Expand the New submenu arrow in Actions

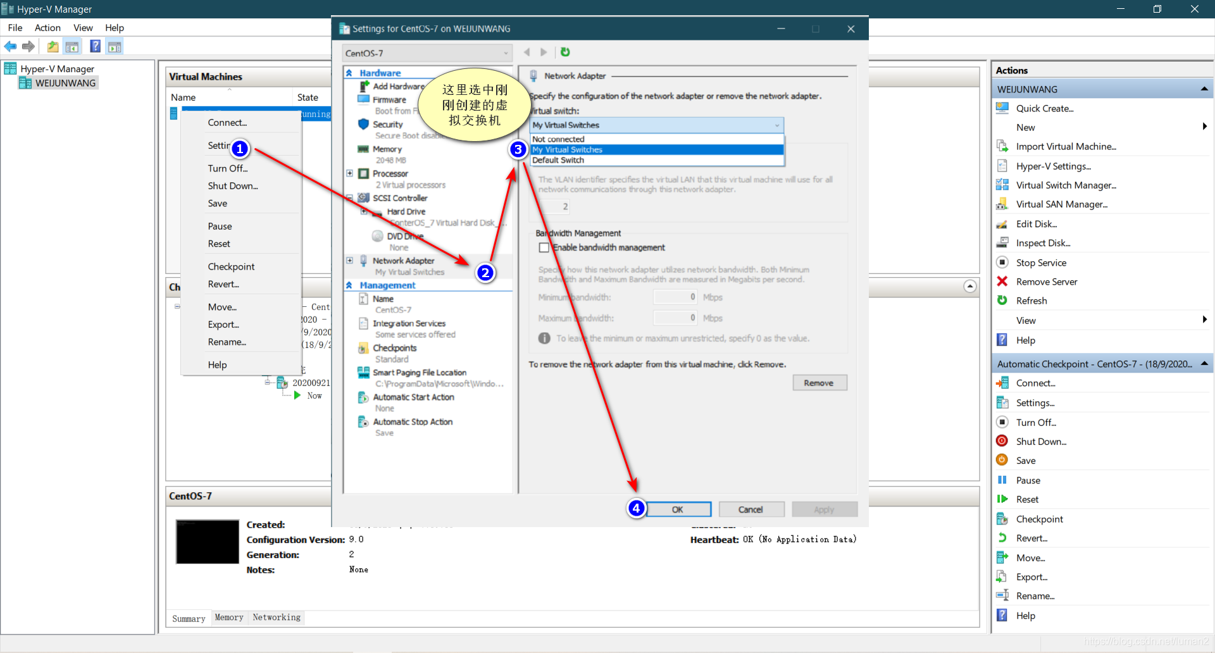point(1204,127)
